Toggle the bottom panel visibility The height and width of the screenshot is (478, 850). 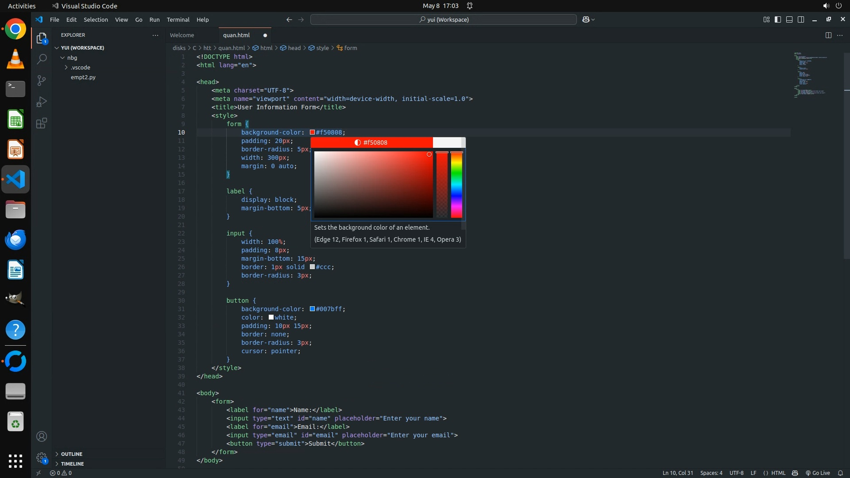point(789,19)
